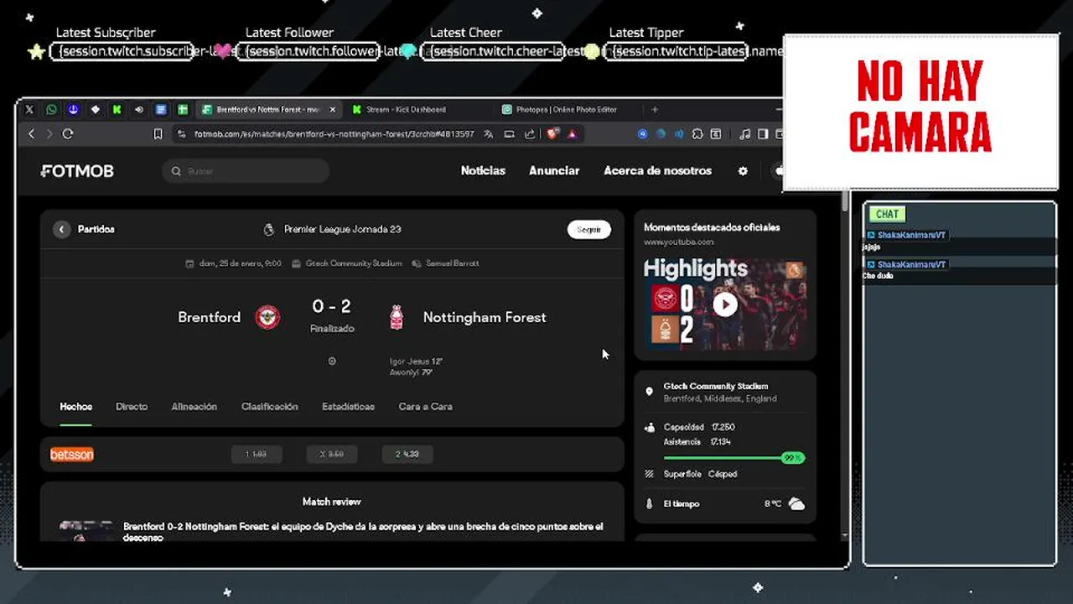Click the away win odds 2 button
Image resolution: width=1073 pixels, height=604 pixels.
pos(407,454)
